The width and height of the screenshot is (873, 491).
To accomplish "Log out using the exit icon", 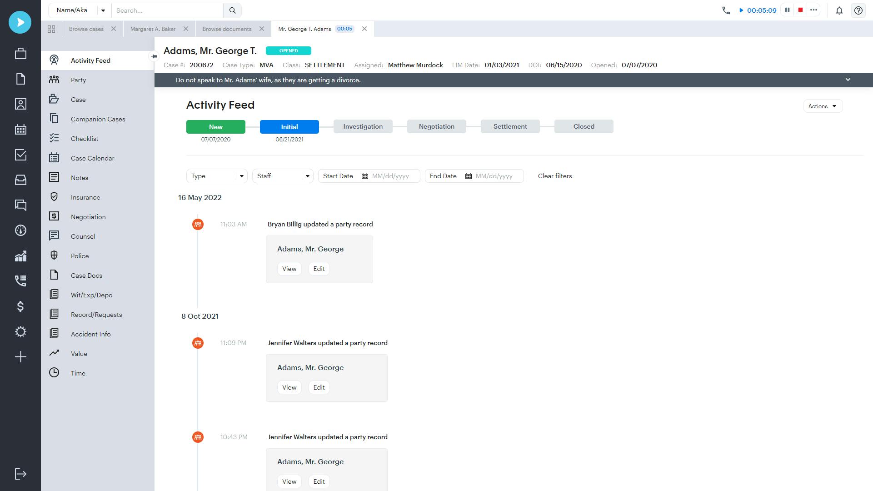I will pos(20,474).
